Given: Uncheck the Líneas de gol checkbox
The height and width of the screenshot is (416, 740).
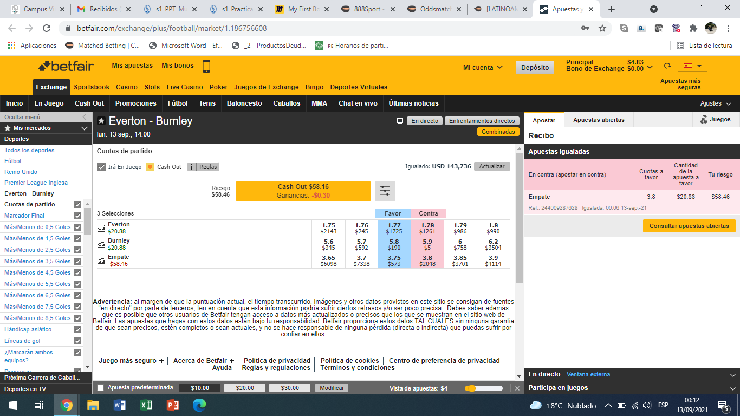Looking at the screenshot, I should click(x=77, y=341).
